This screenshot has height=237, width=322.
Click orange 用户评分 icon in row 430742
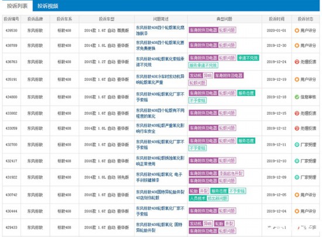tap(297, 195)
